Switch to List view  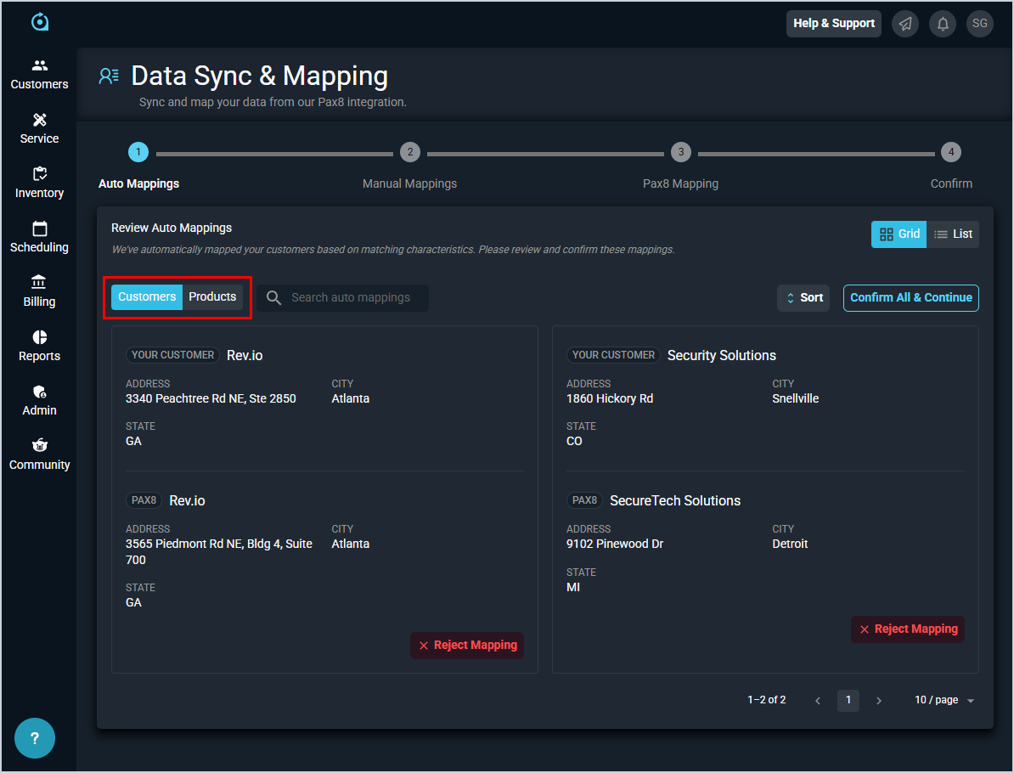[x=953, y=234]
